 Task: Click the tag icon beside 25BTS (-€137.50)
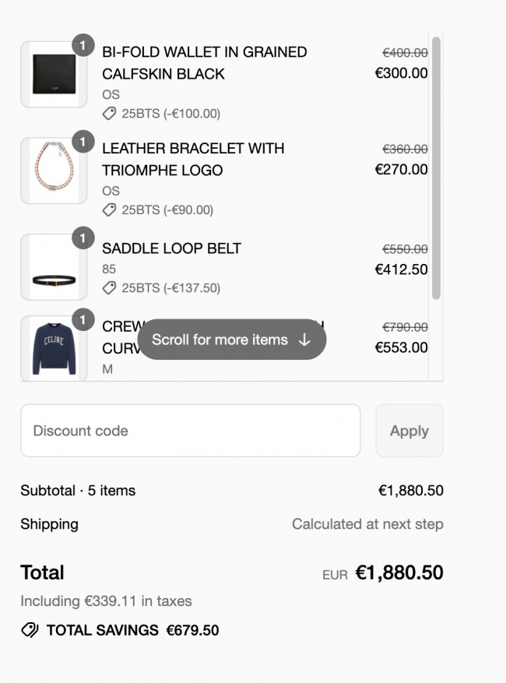(x=109, y=288)
